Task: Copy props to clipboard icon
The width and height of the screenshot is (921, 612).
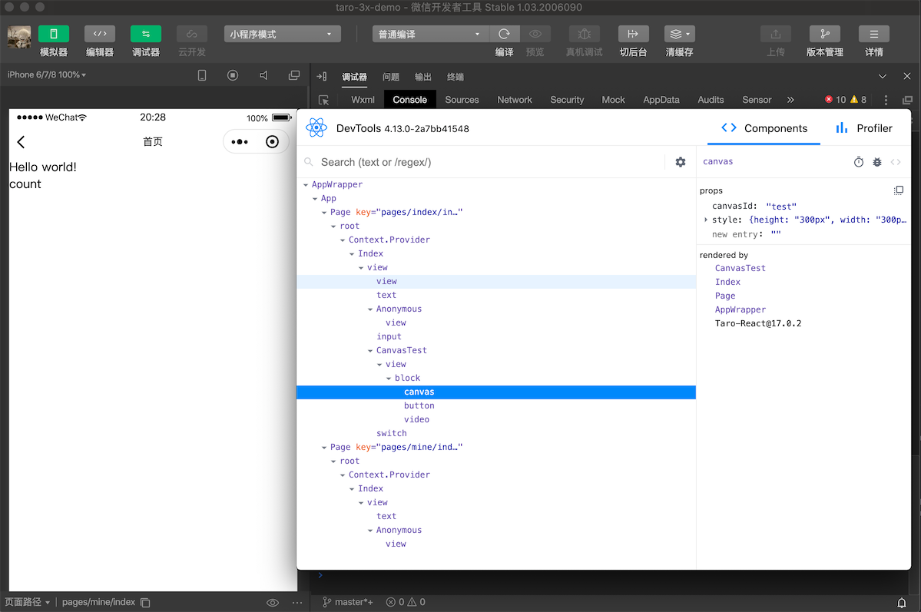Action: tap(899, 190)
